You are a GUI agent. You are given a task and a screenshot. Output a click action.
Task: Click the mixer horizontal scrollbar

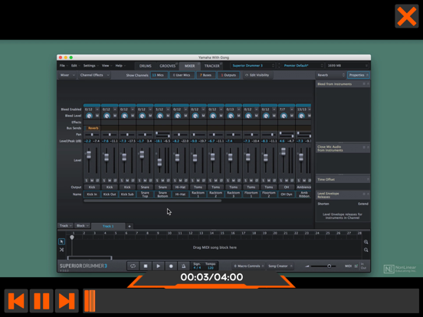[152, 201]
